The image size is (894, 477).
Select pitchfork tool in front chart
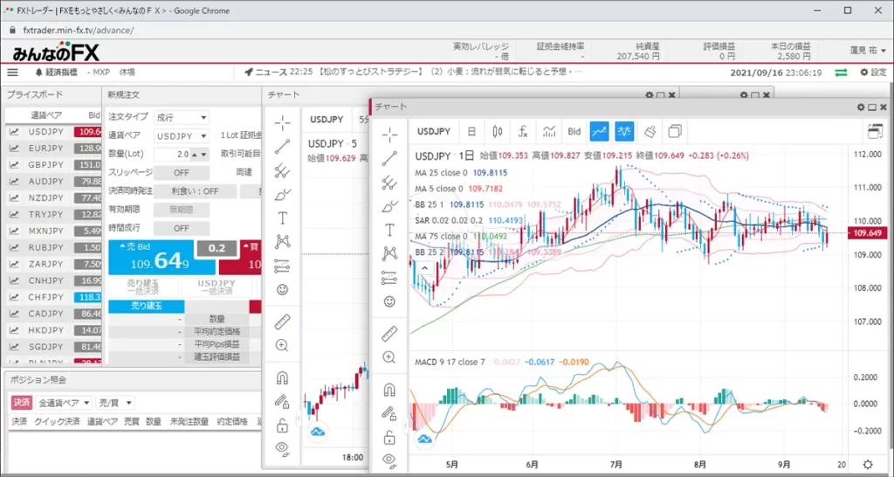pyautogui.click(x=390, y=183)
